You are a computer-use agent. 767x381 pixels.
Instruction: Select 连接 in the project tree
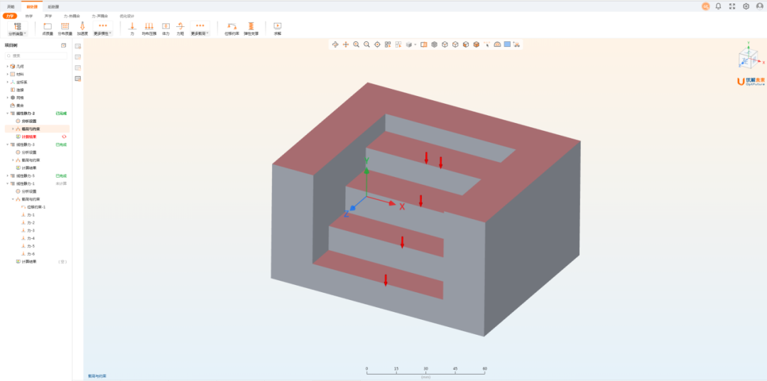click(x=17, y=90)
